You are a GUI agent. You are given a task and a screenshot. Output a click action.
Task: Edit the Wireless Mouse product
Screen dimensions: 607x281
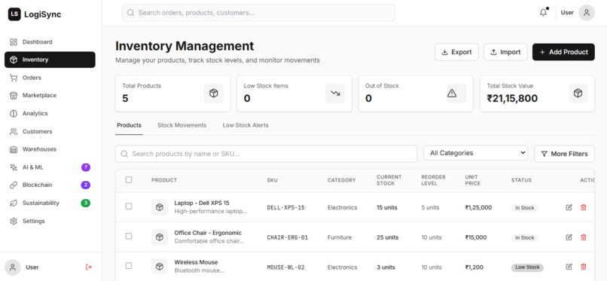(569, 267)
